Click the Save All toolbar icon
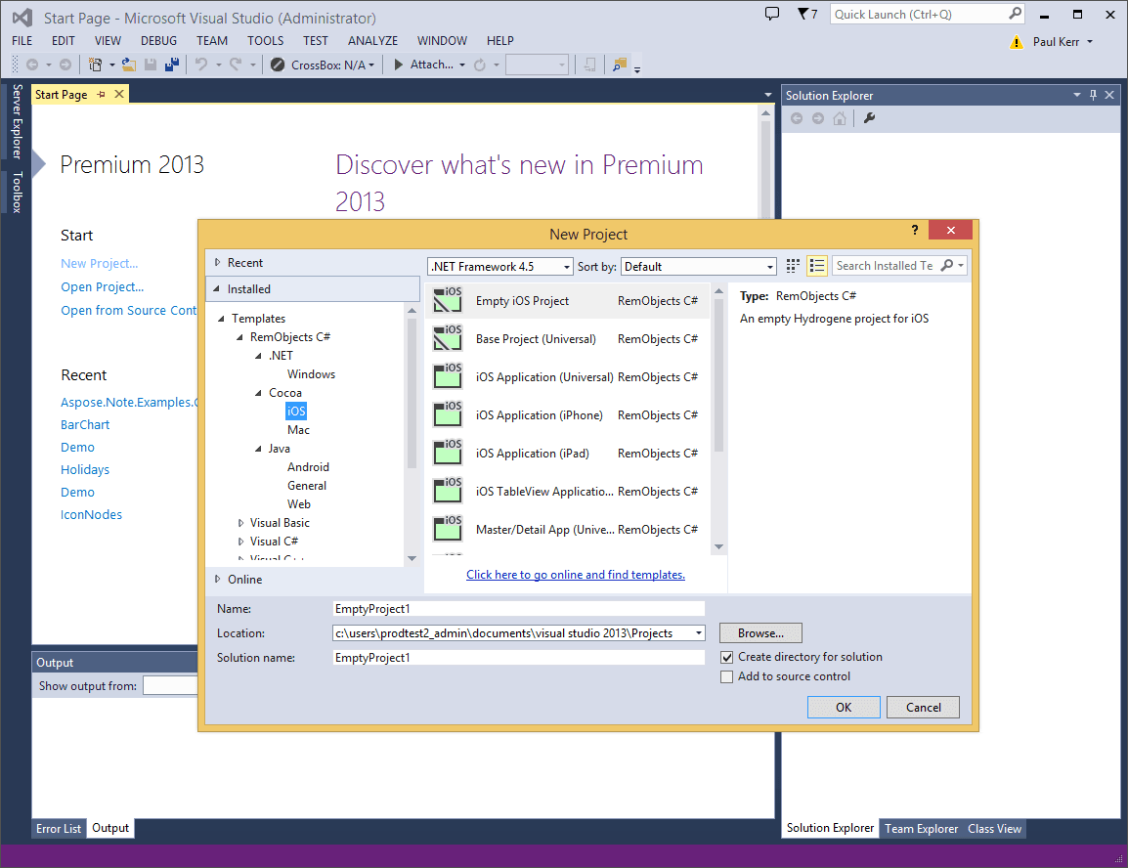The image size is (1128, 868). click(x=172, y=65)
